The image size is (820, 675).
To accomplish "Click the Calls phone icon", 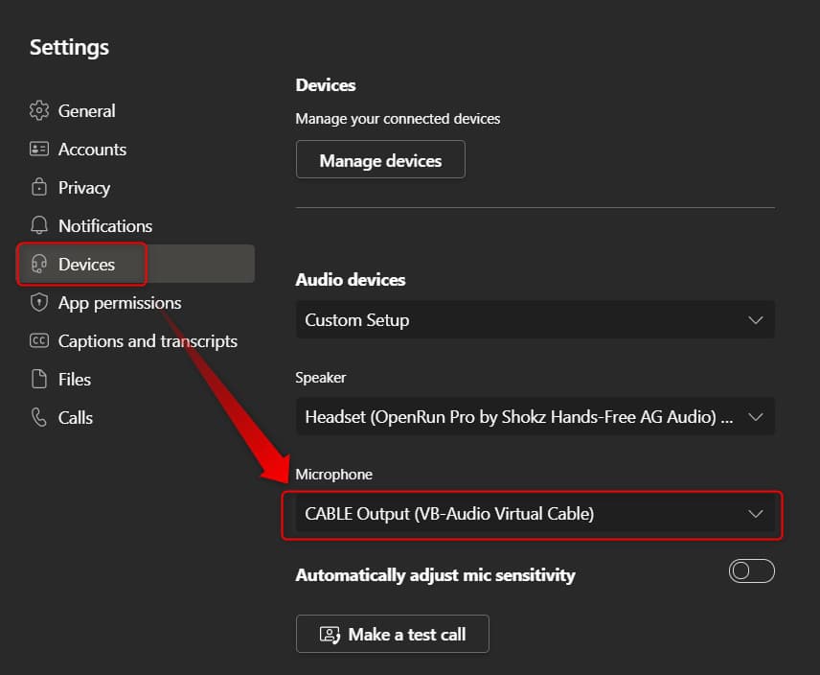I will click(x=39, y=417).
